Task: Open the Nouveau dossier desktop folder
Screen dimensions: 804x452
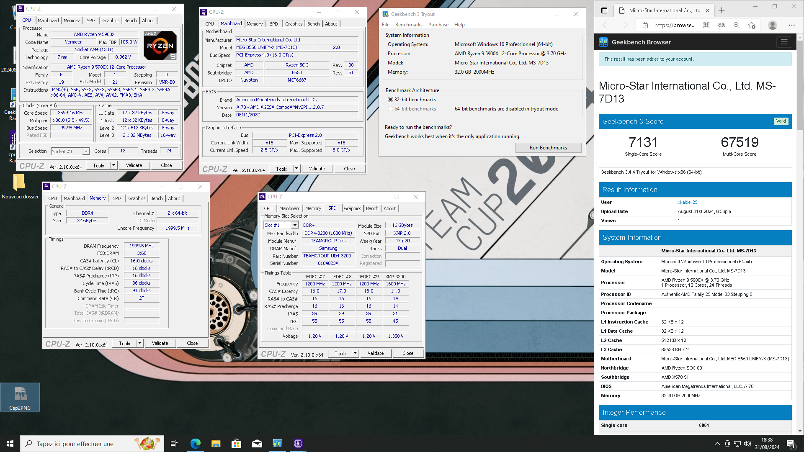Action: [19, 186]
